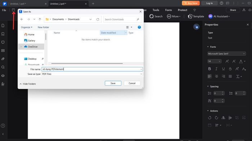Click the Search tool in the toolbar

click(x=156, y=16)
